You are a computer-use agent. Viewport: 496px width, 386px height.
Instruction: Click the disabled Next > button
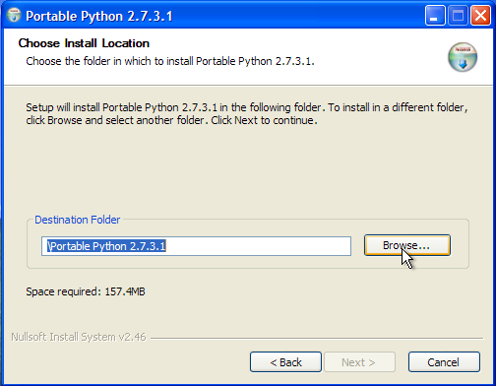pyautogui.click(x=359, y=362)
